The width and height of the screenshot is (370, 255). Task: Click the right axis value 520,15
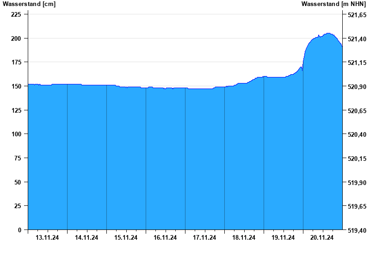tap(357, 159)
